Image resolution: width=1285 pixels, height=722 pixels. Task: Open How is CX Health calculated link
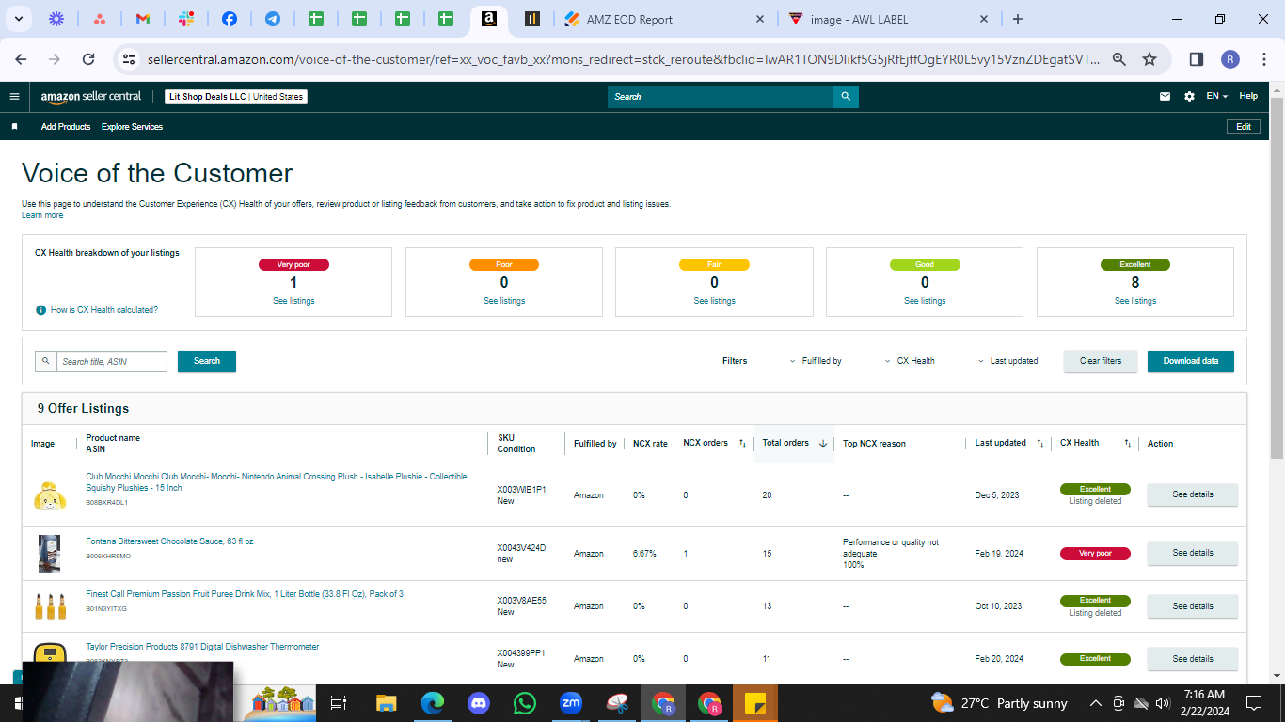[x=104, y=310]
